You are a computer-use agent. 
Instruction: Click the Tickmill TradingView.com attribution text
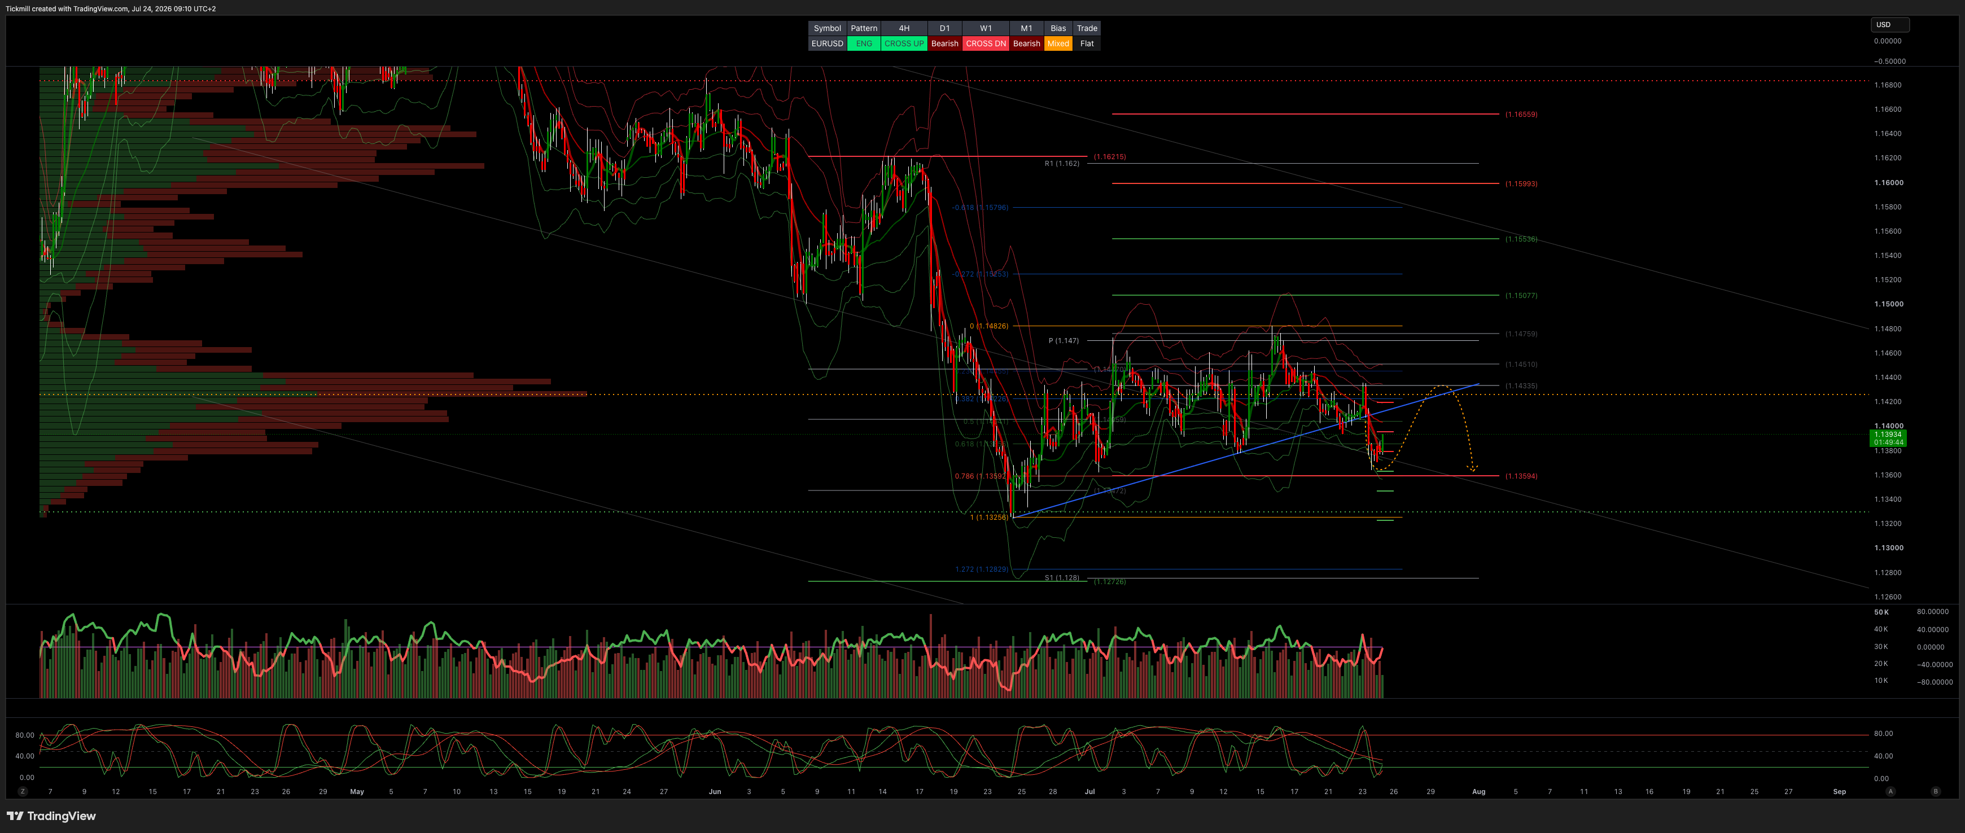pos(111,8)
